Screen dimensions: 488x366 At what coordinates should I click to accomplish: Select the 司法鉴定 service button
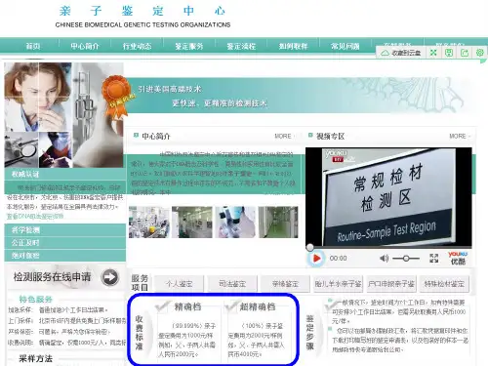(x=232, y=284)
